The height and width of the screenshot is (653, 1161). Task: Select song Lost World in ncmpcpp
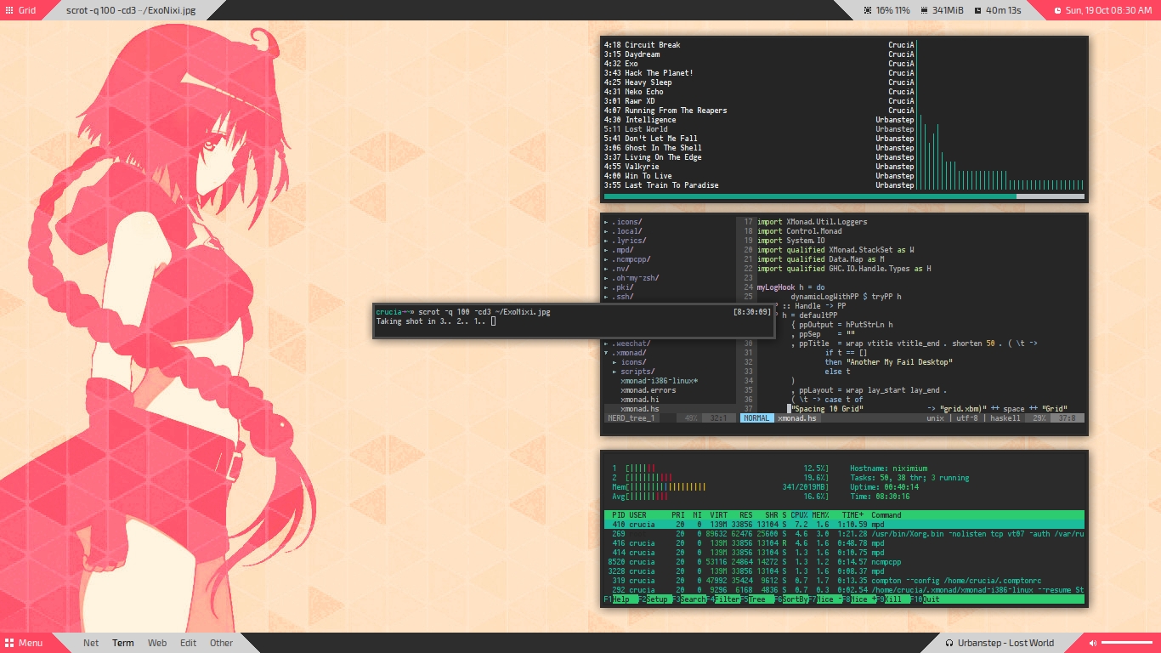(x=759, y=129)
